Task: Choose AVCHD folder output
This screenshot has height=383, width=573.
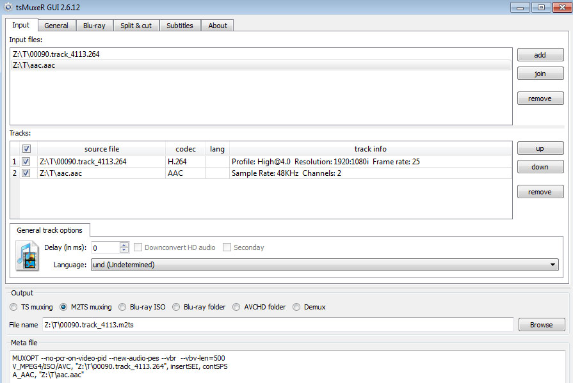Action: (236, 307)
